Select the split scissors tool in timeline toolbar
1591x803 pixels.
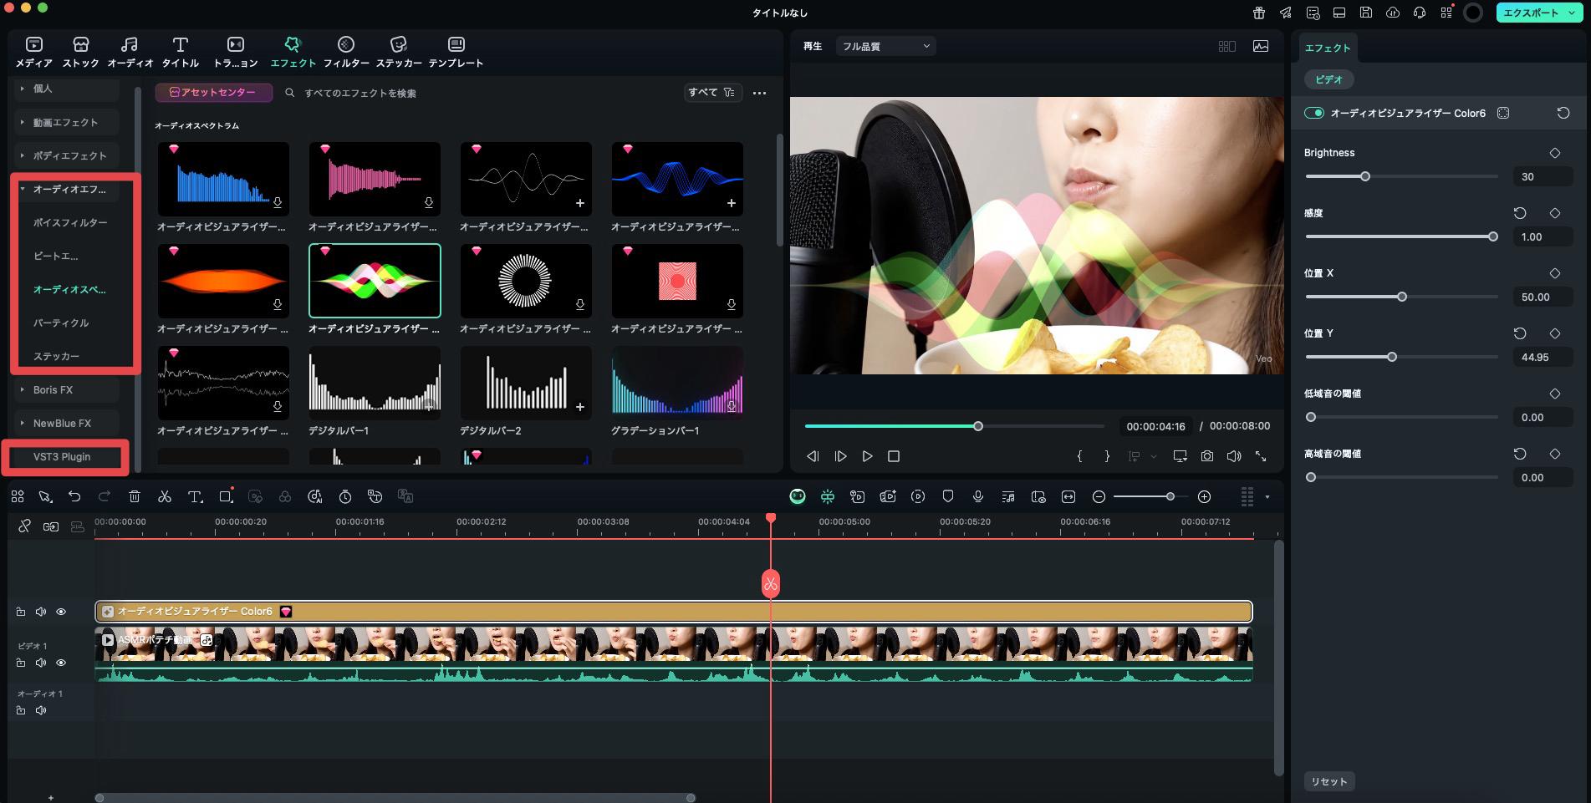pyautogui.click(x=164, y=496)
